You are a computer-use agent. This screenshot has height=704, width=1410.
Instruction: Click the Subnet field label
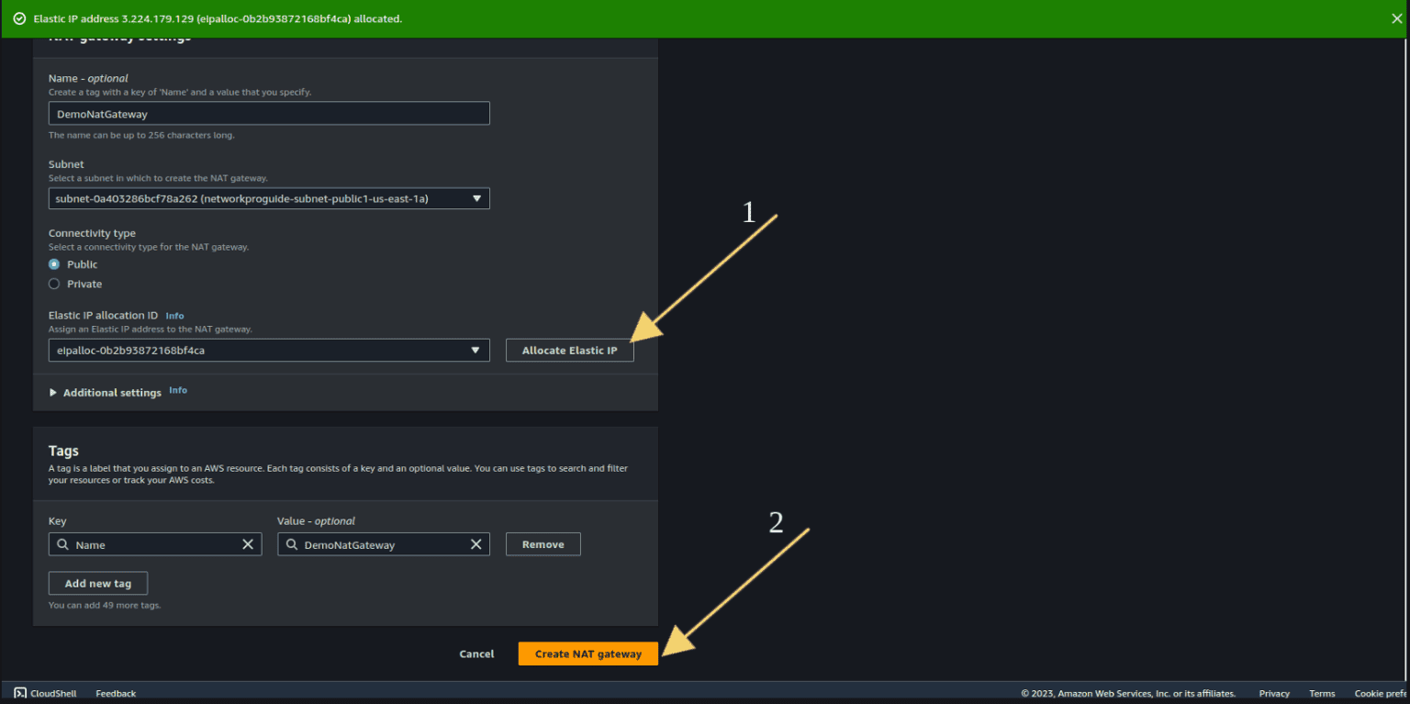click(66, 164)
